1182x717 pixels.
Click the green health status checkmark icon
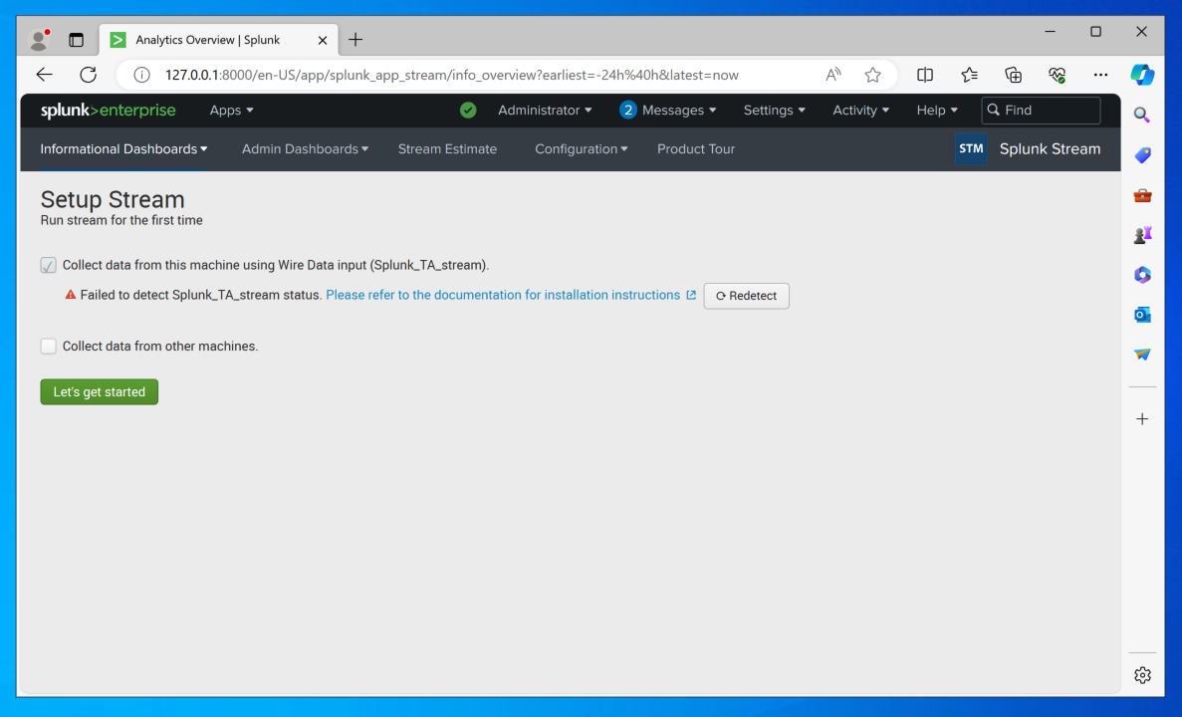pos(468,111)
